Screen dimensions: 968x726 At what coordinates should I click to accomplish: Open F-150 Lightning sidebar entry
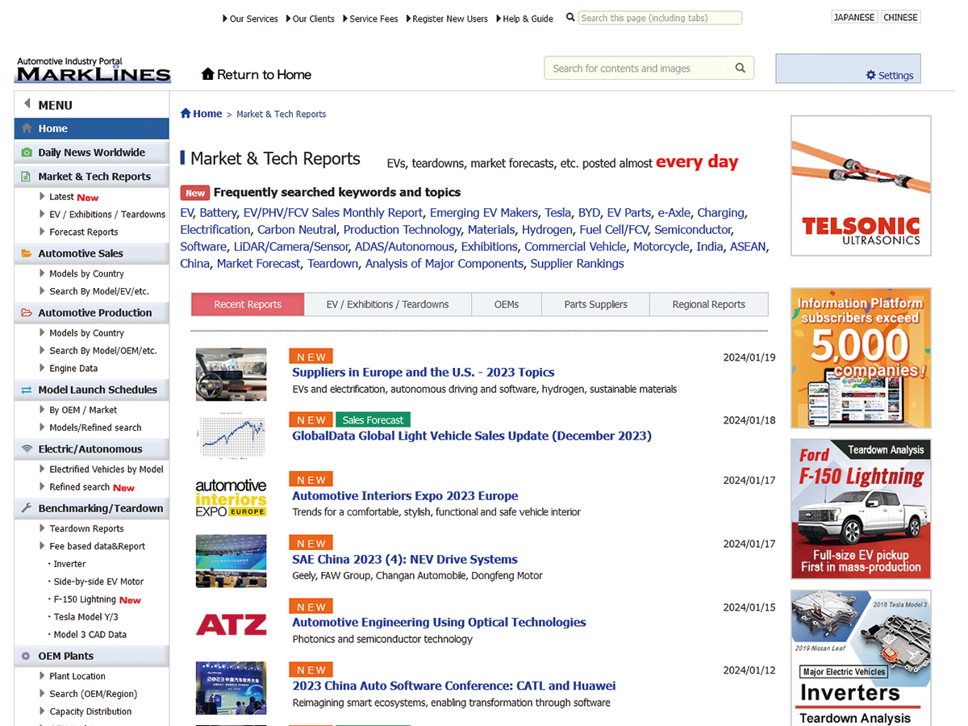tap(85, 600)
